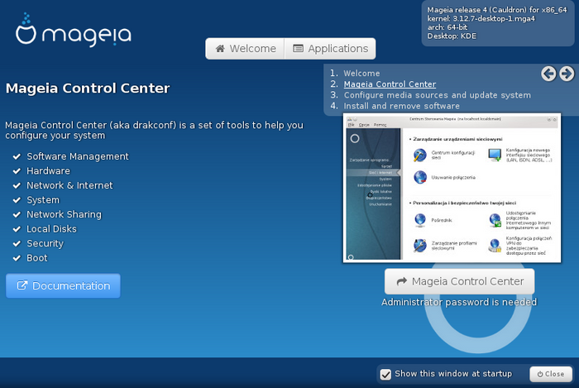Click 'Administrator password is needed' text

459,302
